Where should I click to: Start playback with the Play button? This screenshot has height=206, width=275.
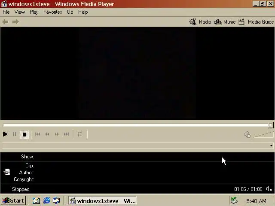click(x=5, y=134)
